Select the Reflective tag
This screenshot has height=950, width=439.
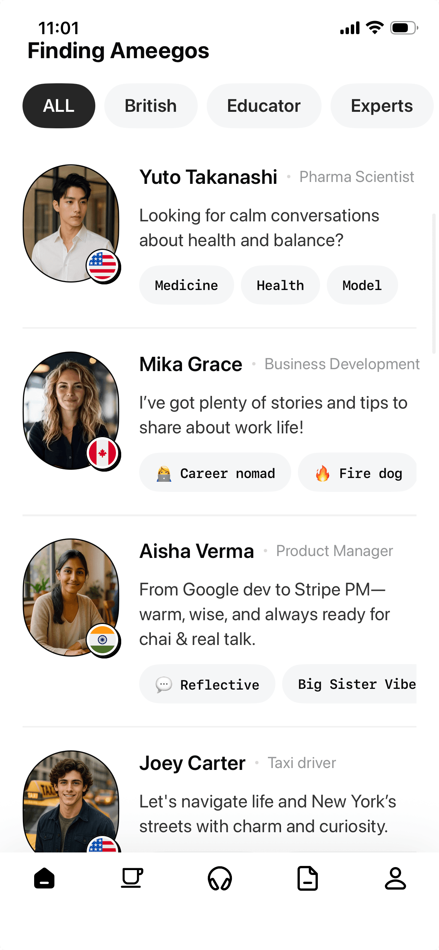(207, 684)
